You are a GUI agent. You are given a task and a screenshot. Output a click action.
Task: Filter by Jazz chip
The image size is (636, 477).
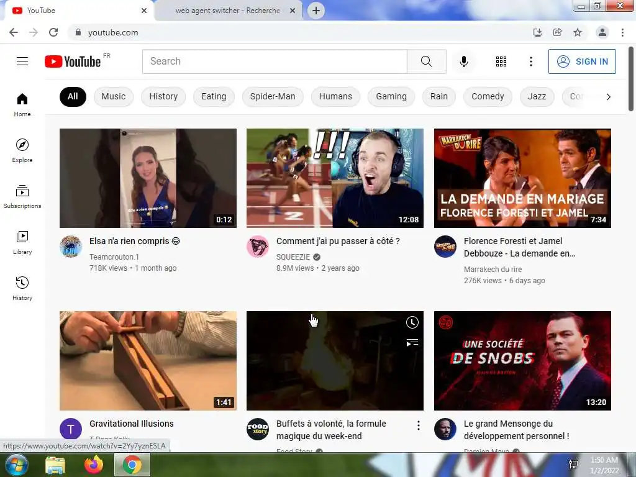(x=537, y=96)
